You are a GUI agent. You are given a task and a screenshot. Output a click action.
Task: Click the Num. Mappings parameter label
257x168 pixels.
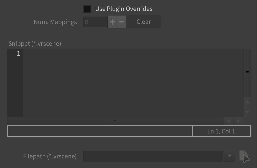pyautogui.click(x=55, y=22)
